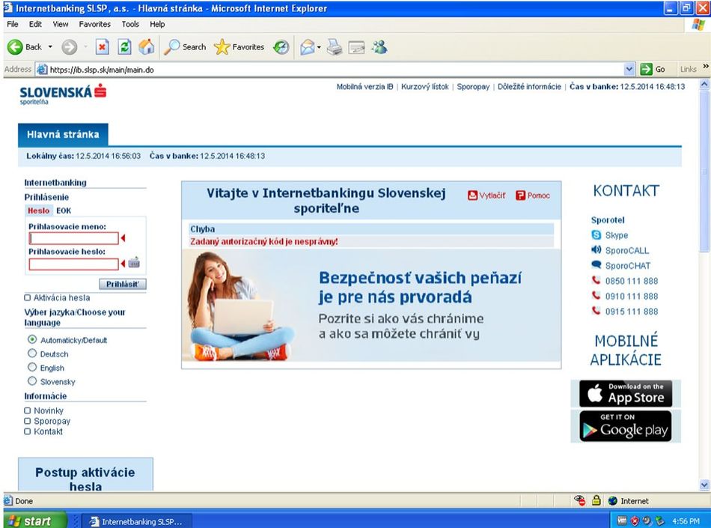Click the browser address URL field

(329, 70)
